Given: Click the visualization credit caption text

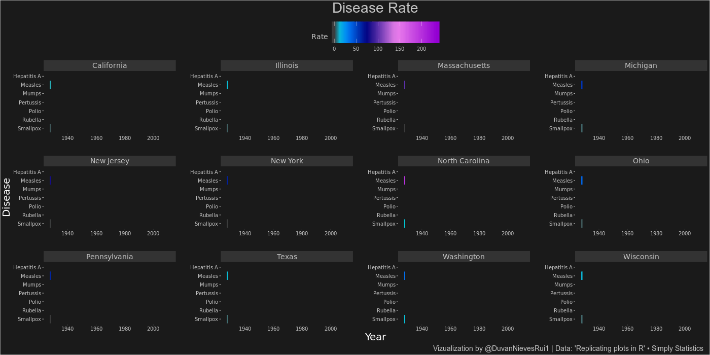Looking at the screenshot, I should (x=567, y=348).
